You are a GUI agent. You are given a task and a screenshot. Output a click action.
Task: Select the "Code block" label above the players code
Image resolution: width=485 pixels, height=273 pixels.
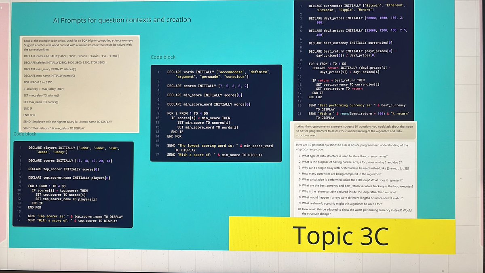25,134
